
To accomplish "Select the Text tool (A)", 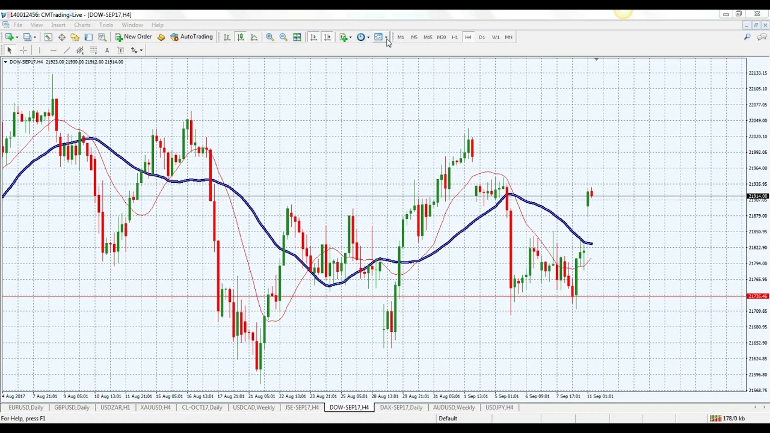I will [x=107, y=51].
